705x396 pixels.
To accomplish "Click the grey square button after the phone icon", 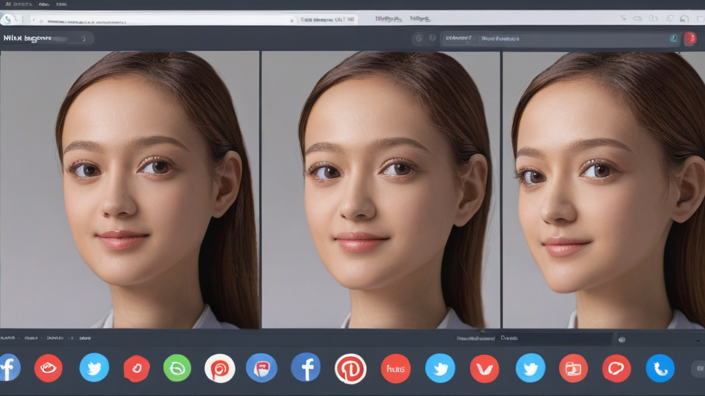I will point(698,368).
